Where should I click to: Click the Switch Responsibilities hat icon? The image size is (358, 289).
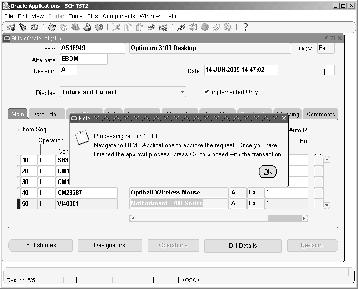(75, 27)
